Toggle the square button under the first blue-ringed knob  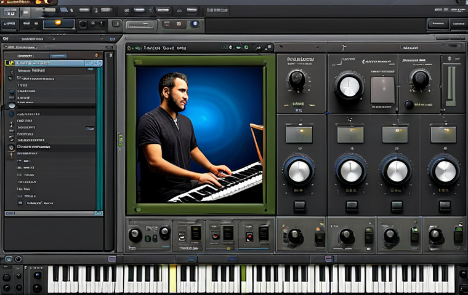[299, 206]
